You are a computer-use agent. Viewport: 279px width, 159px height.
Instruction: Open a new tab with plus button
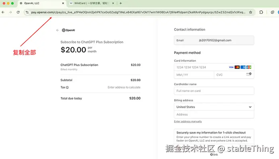[121, 3]
